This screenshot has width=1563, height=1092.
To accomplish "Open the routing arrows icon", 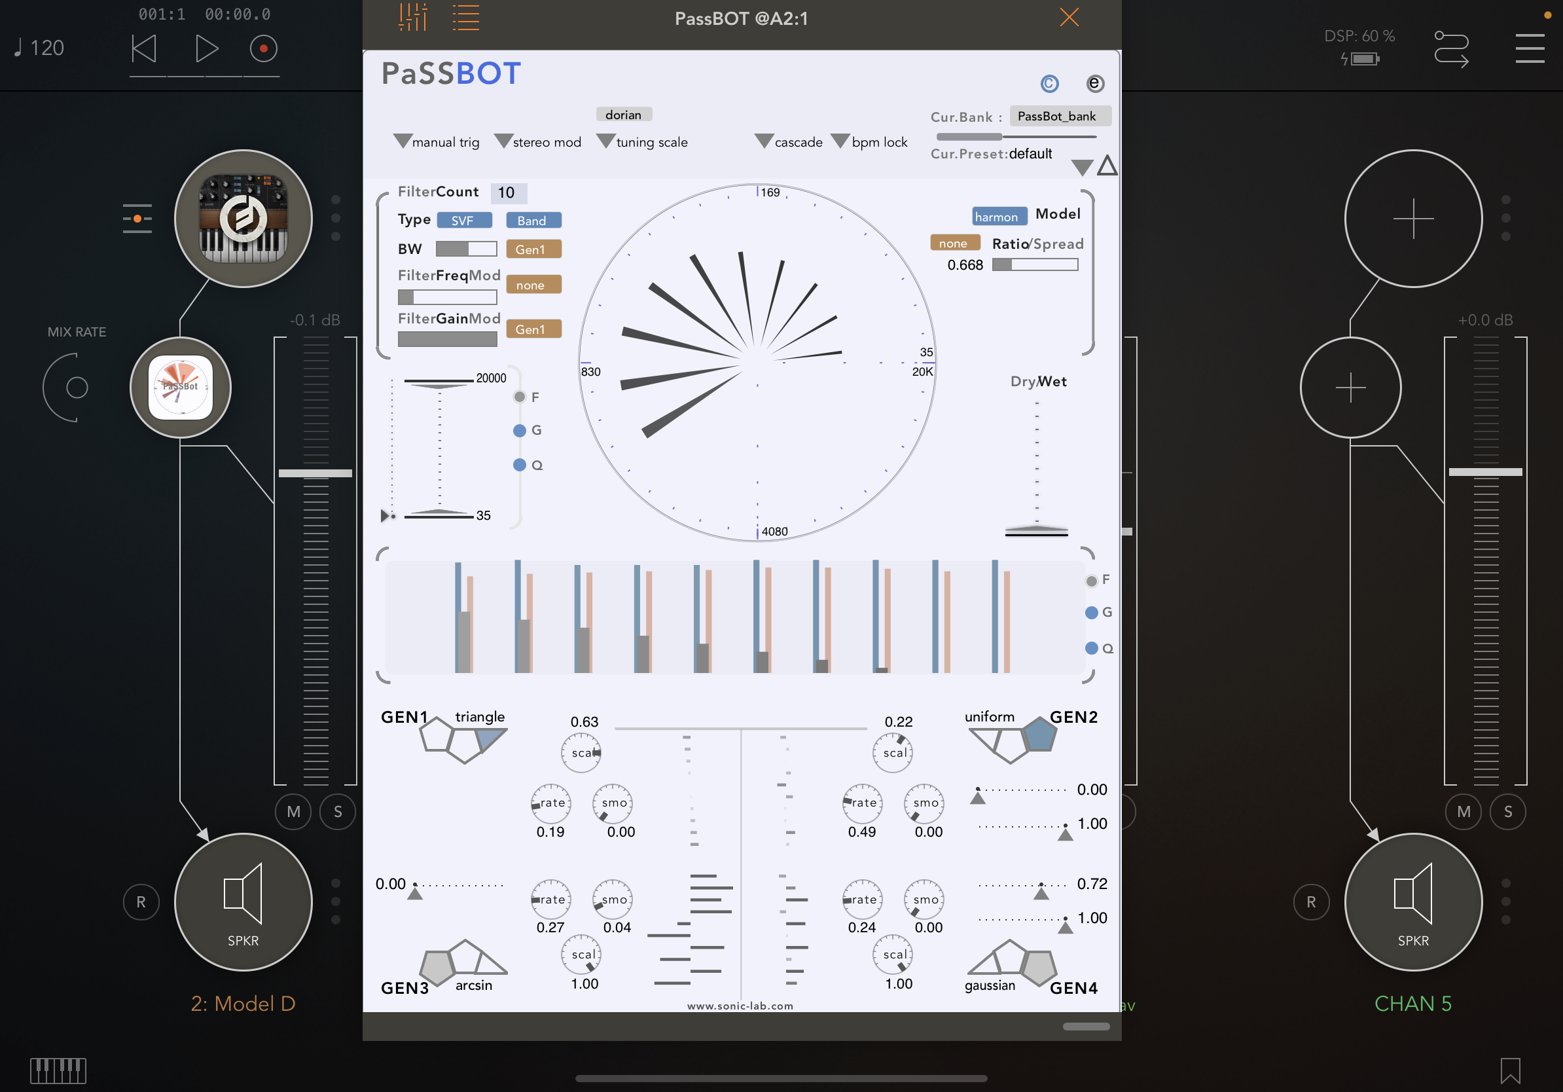I will (x=1450, y=48).
